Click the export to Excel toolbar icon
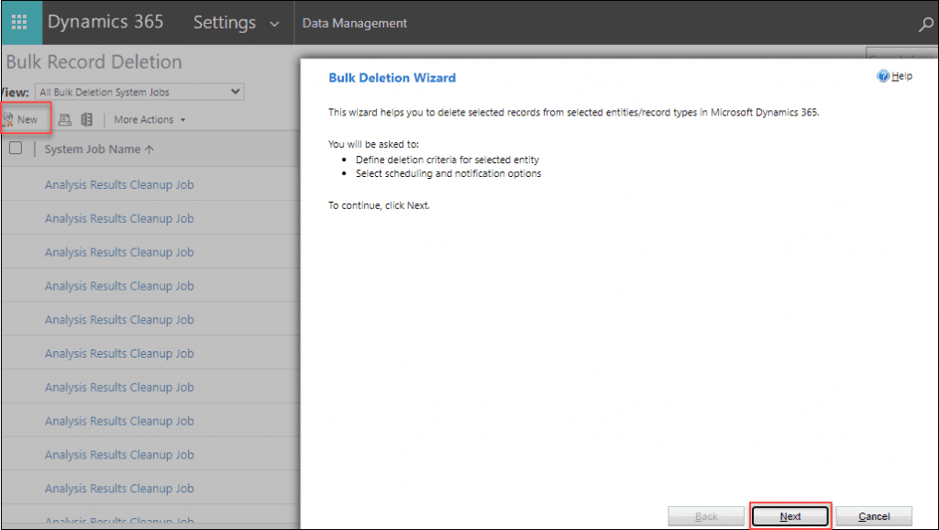This screenshot has height=530, width=939. pyautogui.click(x=87, y=120)
